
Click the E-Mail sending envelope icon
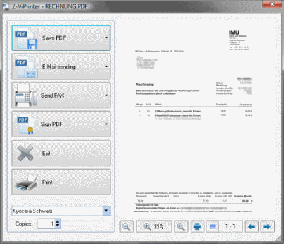(32, 74)
